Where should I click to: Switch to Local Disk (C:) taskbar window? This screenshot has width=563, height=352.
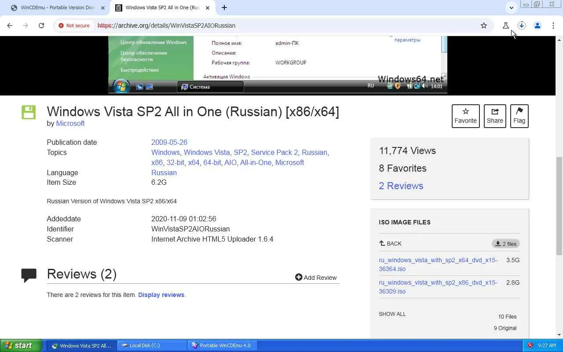(152, 345)
